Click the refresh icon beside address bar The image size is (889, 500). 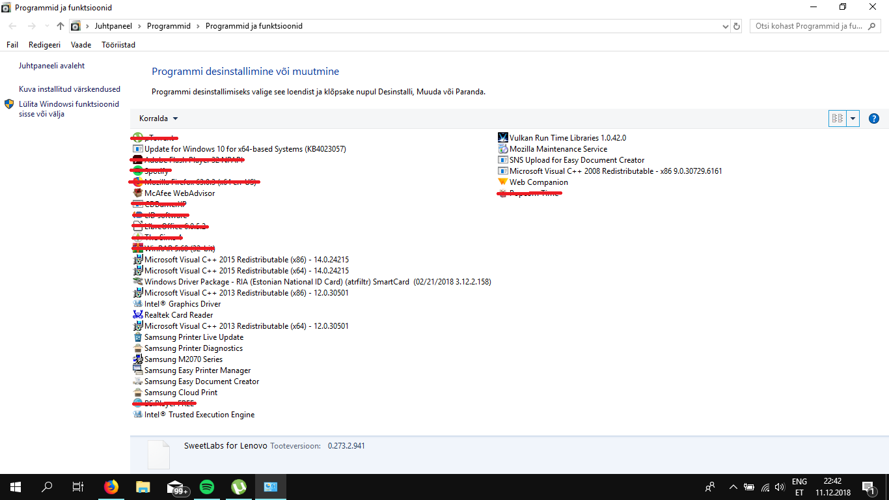tap(737, 26)
